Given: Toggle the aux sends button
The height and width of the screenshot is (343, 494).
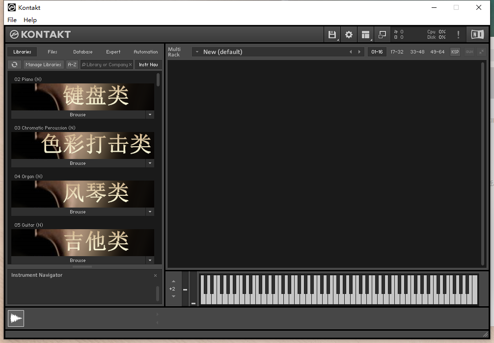Looking at the screenshot, I should pos(469,52).
